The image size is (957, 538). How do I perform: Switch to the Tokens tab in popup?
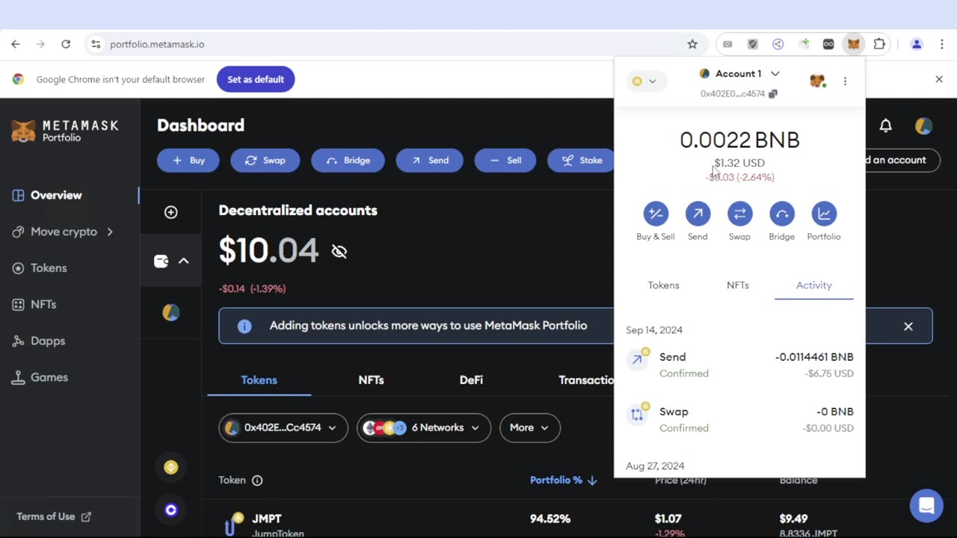point(664,285)
